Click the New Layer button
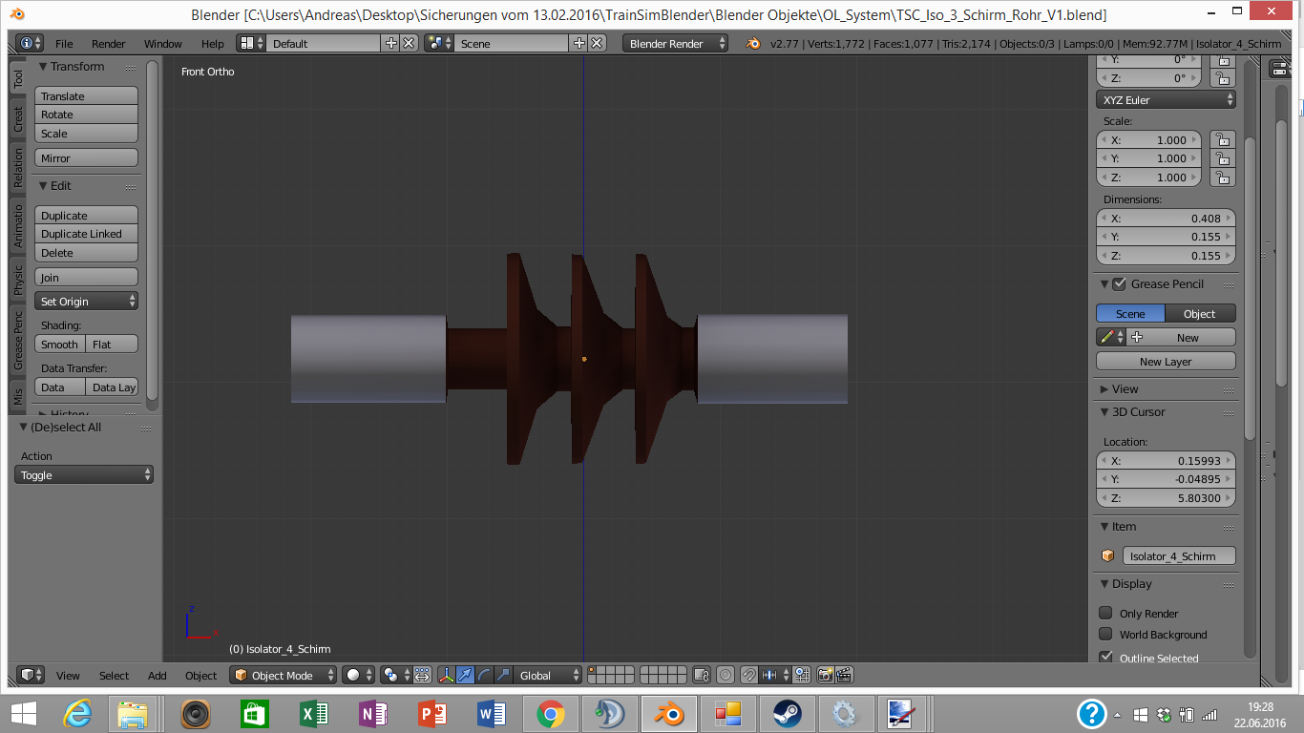The height and width of the screenshot is (733, 1304). pos(1166,362)
